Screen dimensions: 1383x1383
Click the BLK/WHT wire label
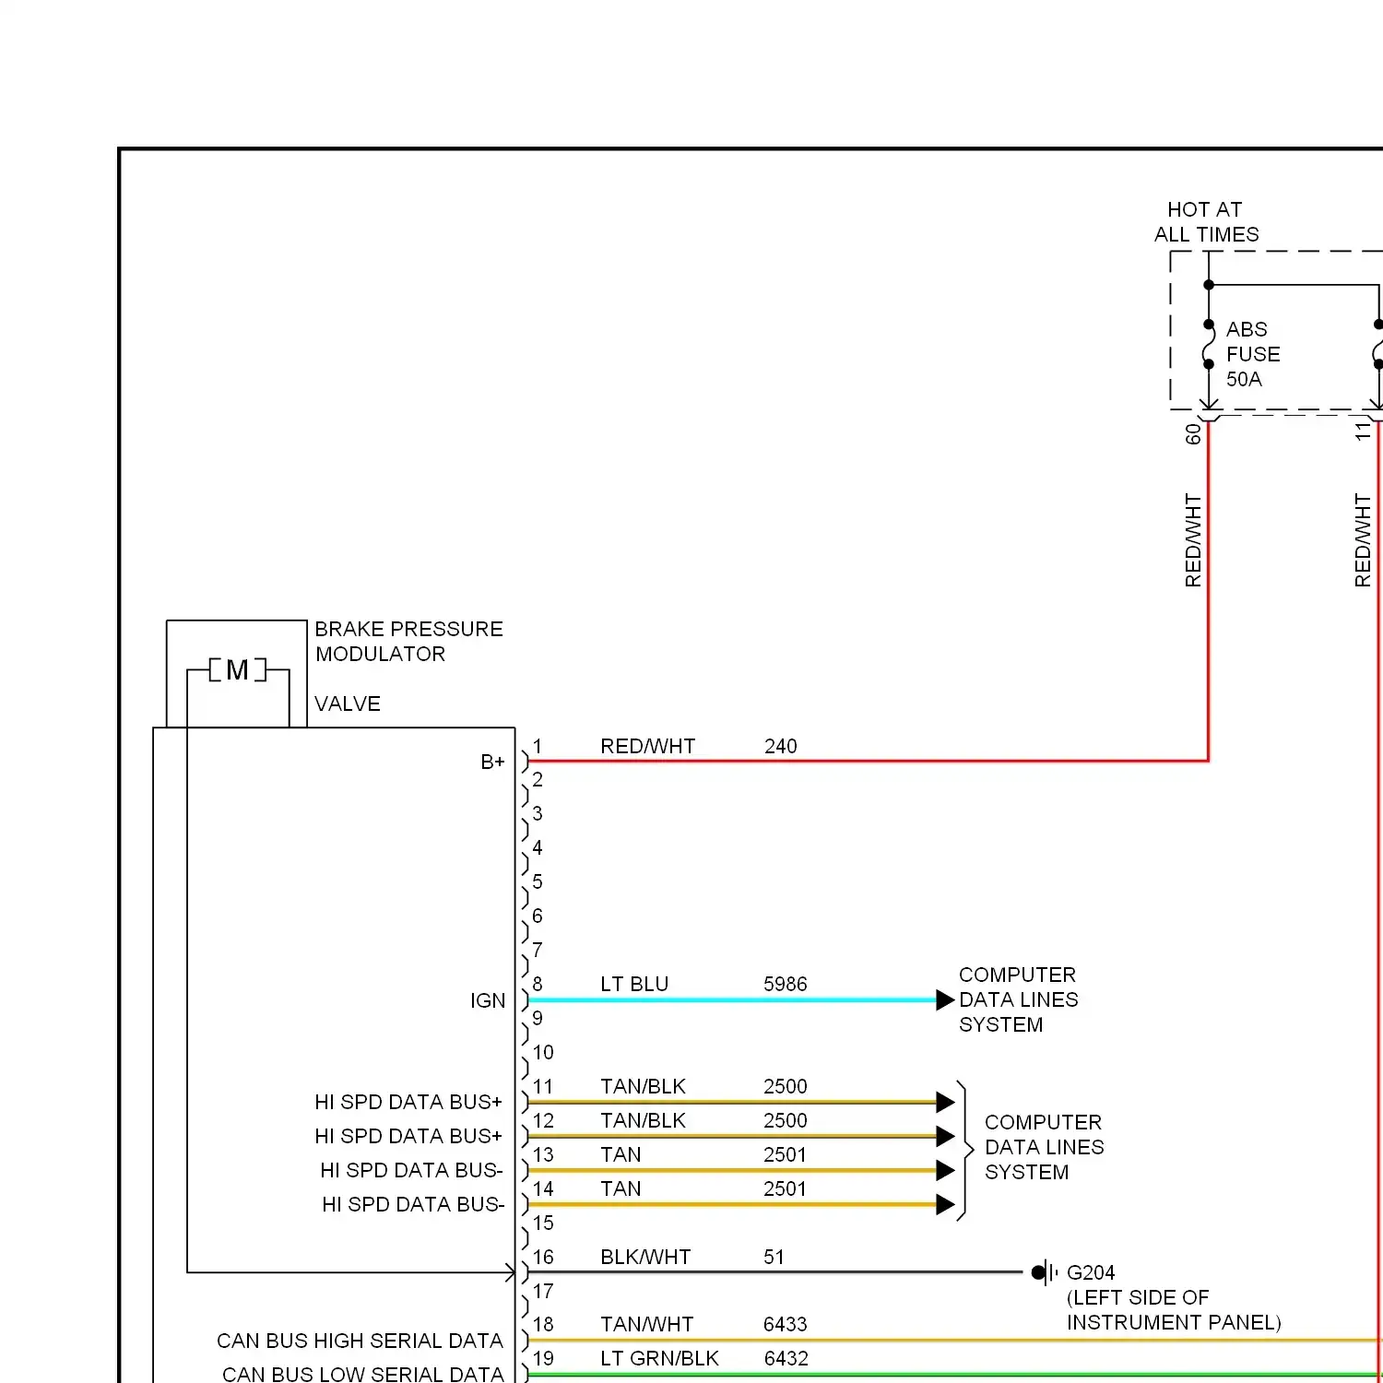pyautogui.click(x=645, y=1257)
